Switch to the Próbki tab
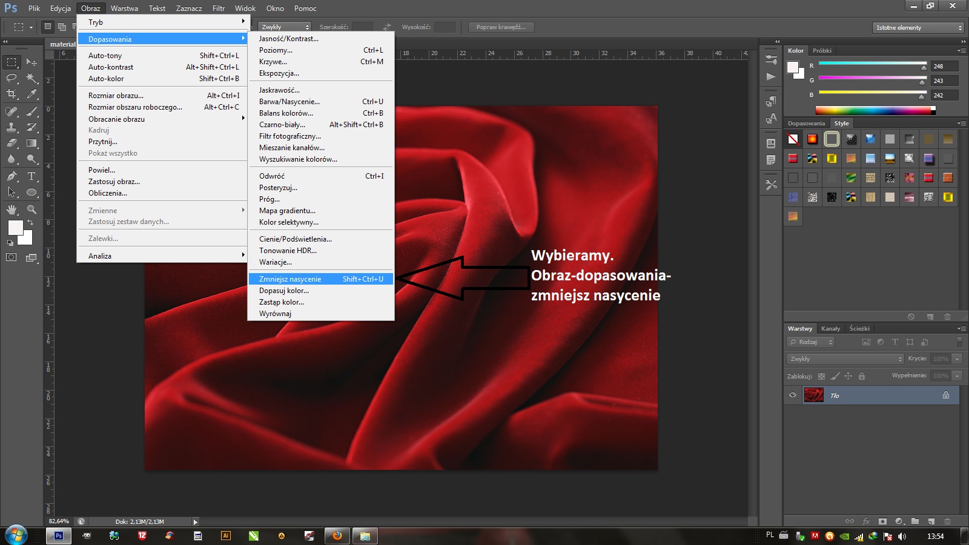The height and width of the screenshot is (545, 969). pos(822,51)
